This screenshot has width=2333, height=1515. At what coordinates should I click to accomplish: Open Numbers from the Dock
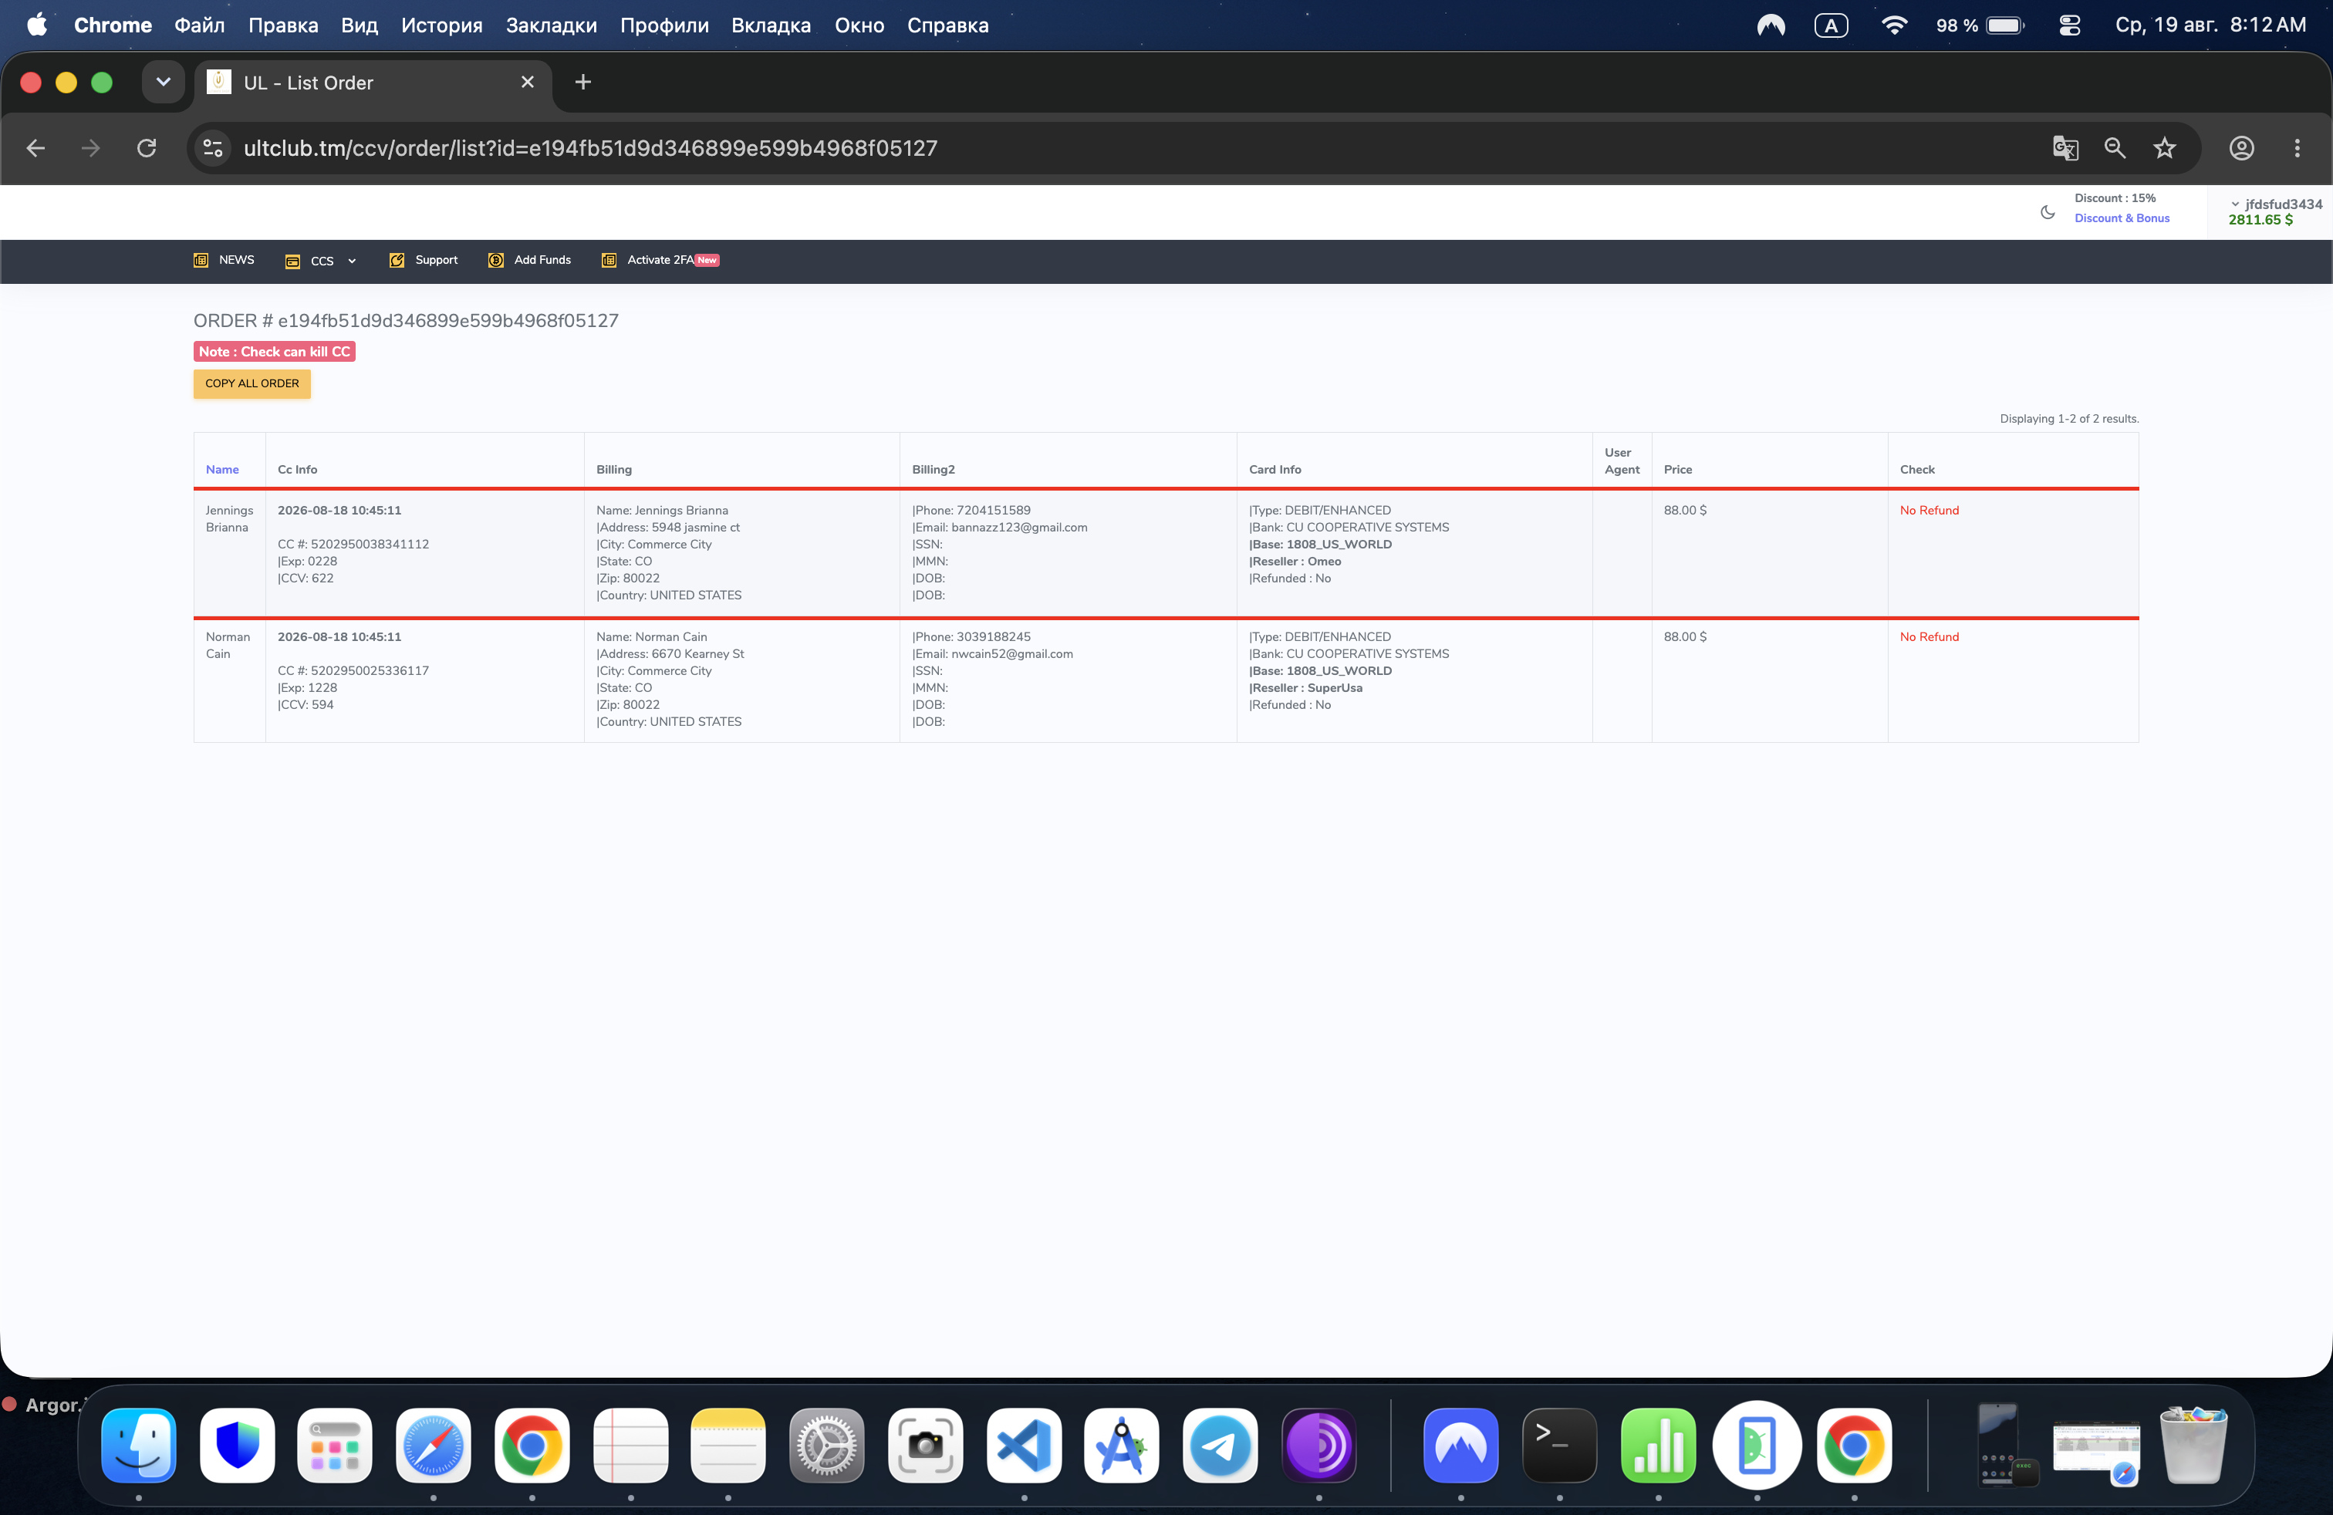[x=1658, y=1446]
